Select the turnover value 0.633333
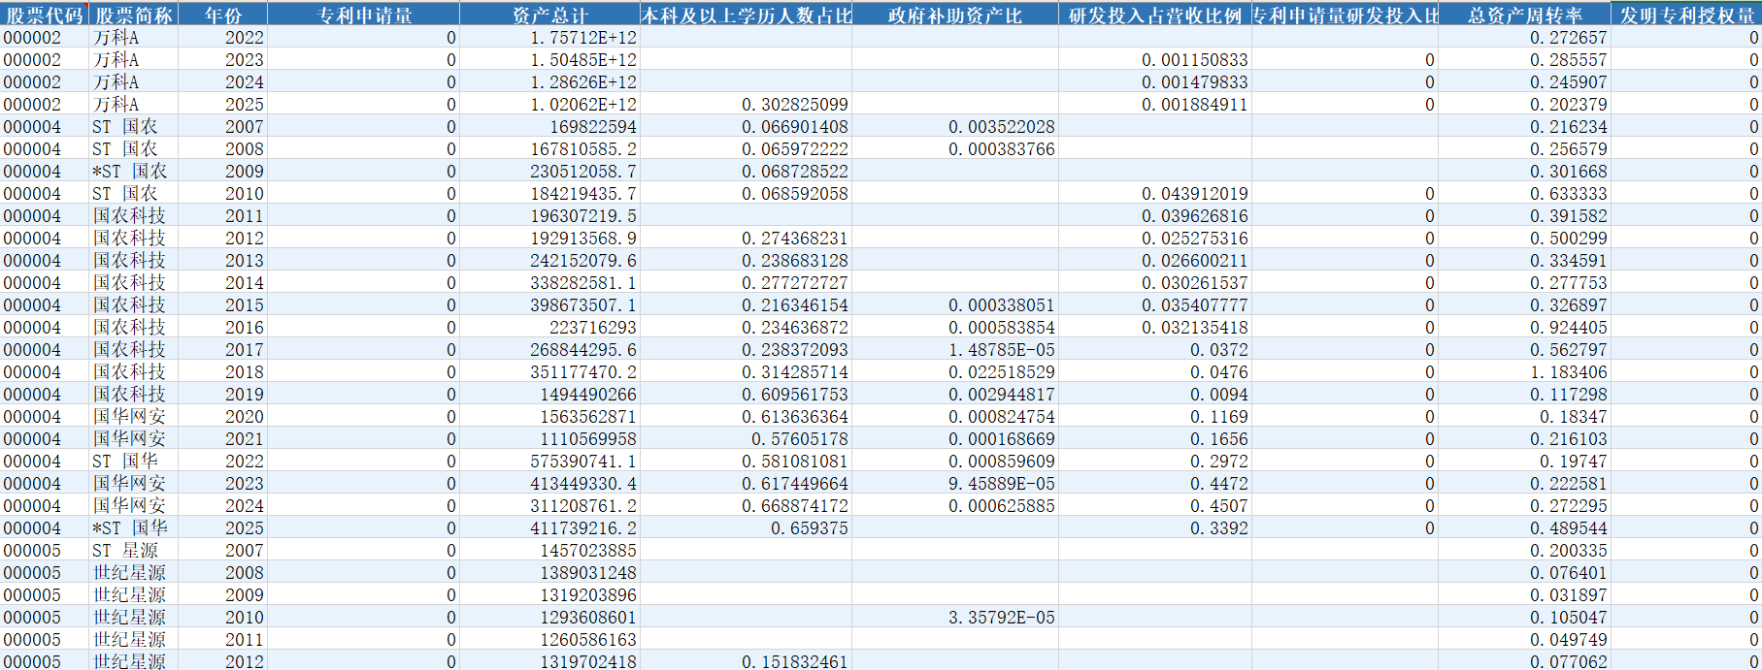The height and width of the screenshot is (670, 1762). pos(1524,193)
